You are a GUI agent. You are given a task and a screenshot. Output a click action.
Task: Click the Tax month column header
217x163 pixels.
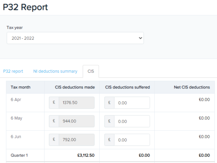click(21, 87)
